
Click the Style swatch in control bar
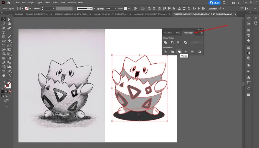click(126, 9)
